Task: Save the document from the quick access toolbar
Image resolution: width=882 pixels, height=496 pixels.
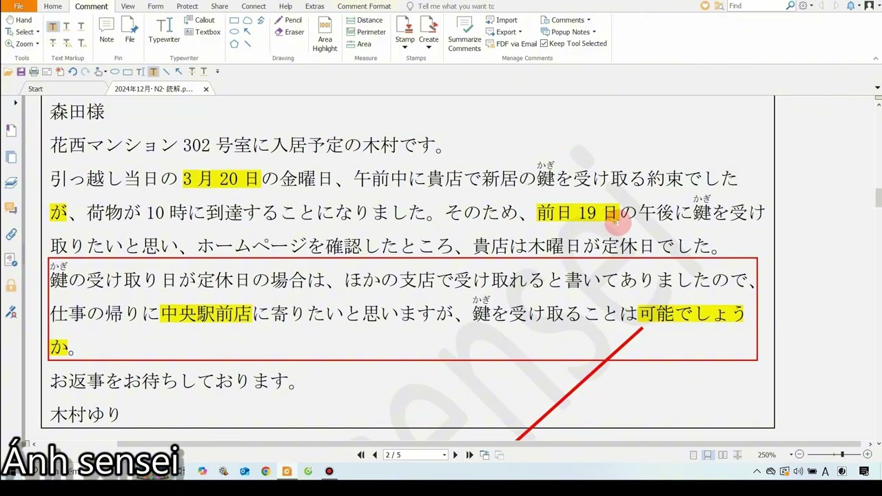Action: [x=21, y=72]
